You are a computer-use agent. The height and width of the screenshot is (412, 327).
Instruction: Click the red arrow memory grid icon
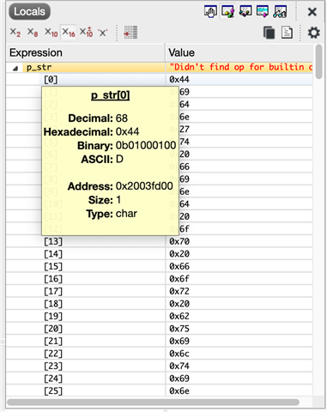(x=130, y=33)
